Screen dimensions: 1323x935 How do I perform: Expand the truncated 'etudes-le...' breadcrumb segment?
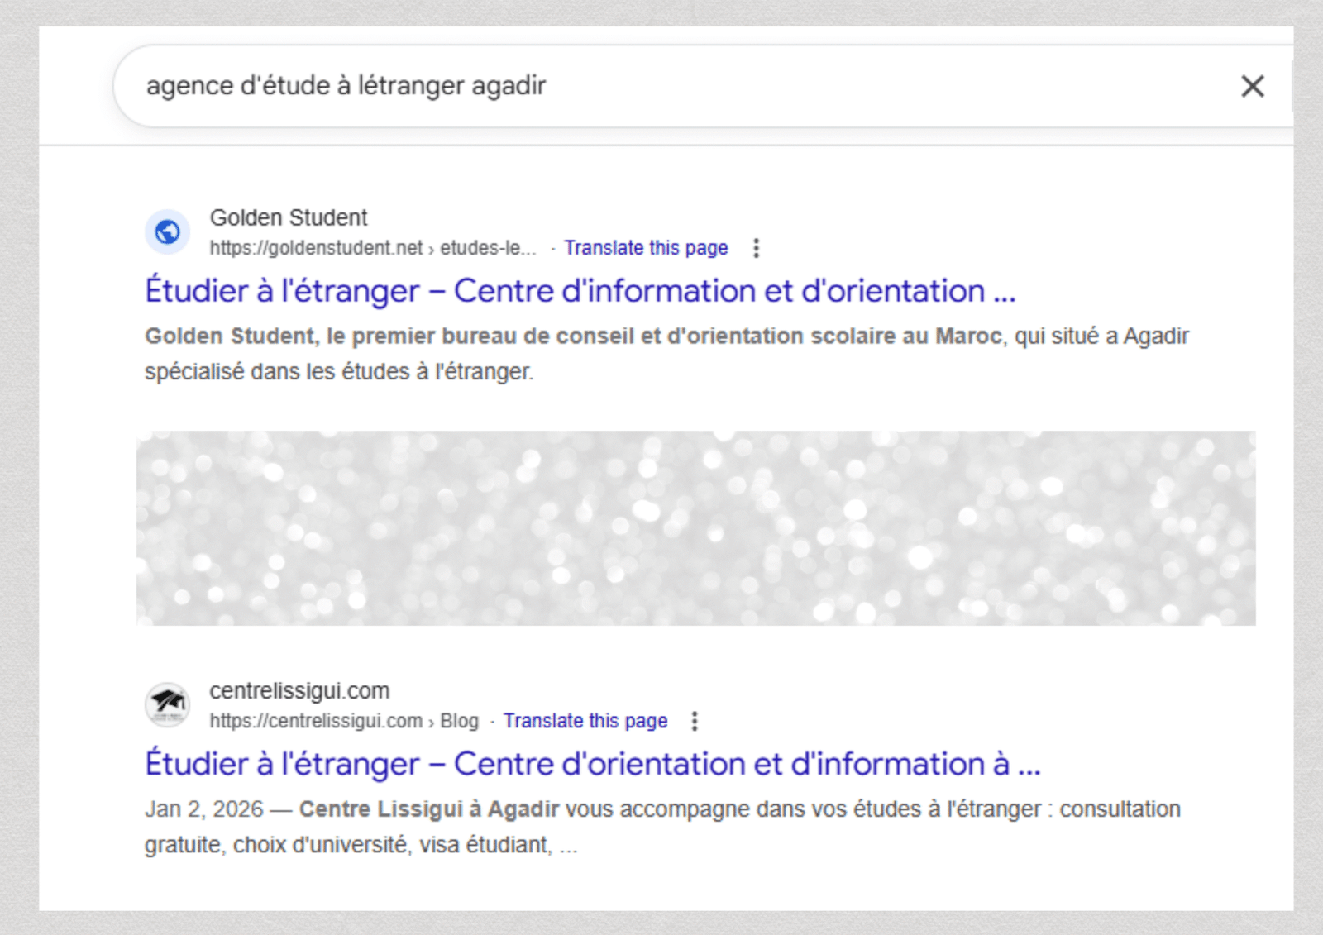488,247
